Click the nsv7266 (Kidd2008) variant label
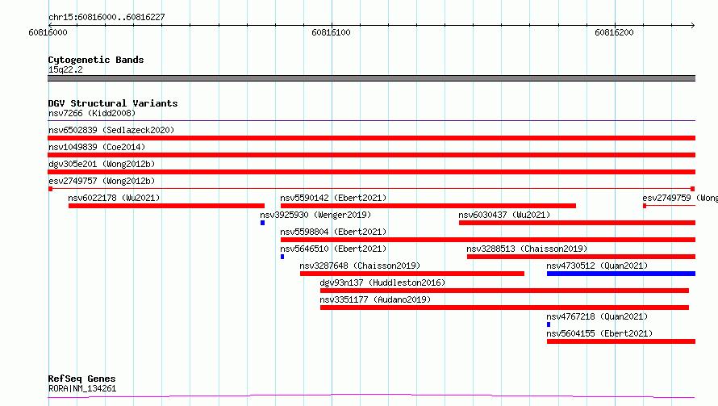The height and width of the screenshot is (406, 718). point(92,113)
